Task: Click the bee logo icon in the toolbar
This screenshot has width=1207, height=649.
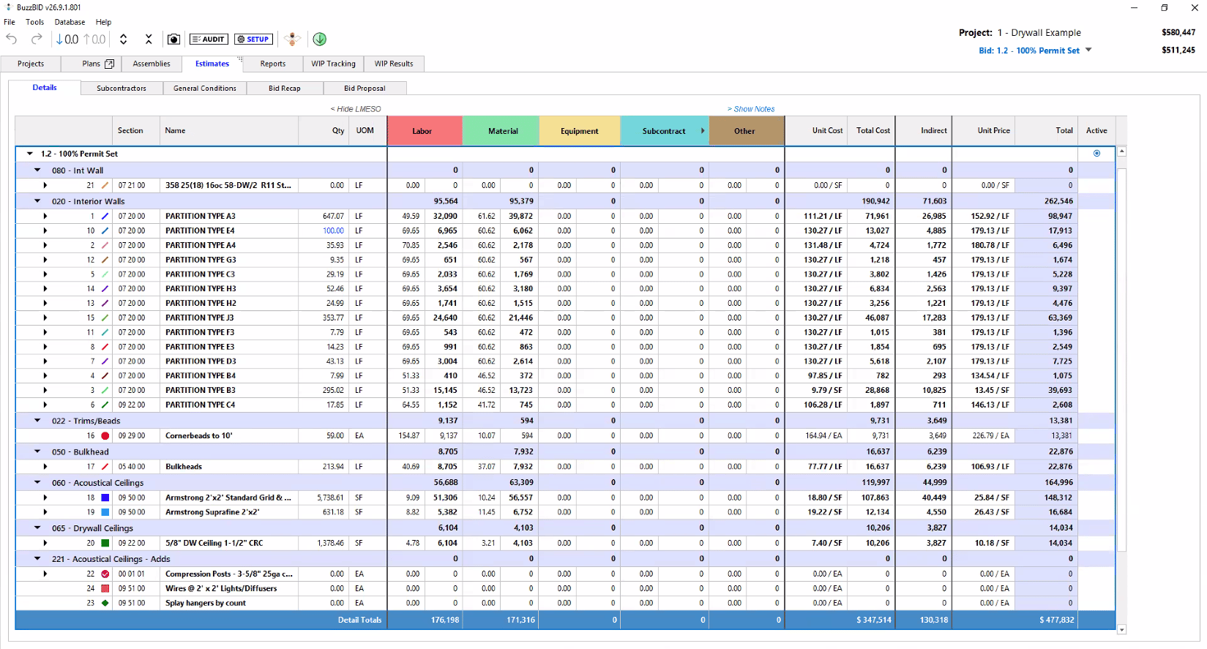Action: pyautogui.click(x=292, y=39)
